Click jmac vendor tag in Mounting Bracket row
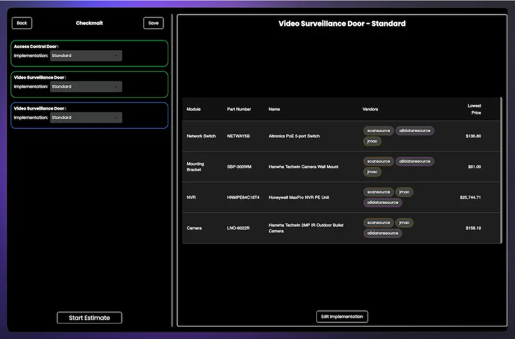This screenshot has width=515, height=339. 372,172
